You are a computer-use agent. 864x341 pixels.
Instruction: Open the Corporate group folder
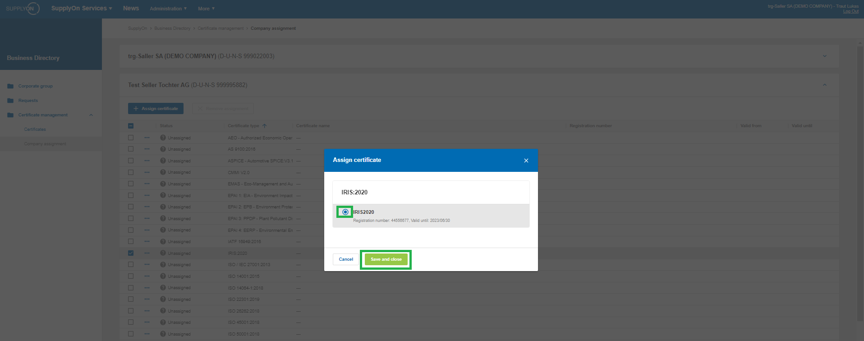coord(35,86)
